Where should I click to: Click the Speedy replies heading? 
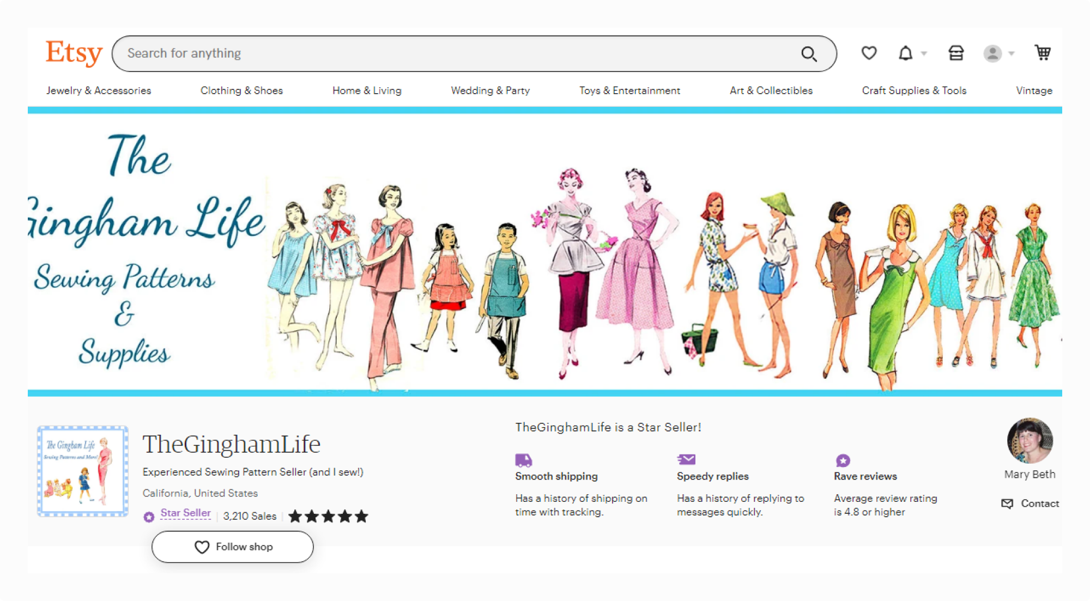(713, 476)
